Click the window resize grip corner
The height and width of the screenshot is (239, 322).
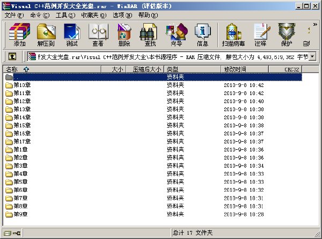317,234
